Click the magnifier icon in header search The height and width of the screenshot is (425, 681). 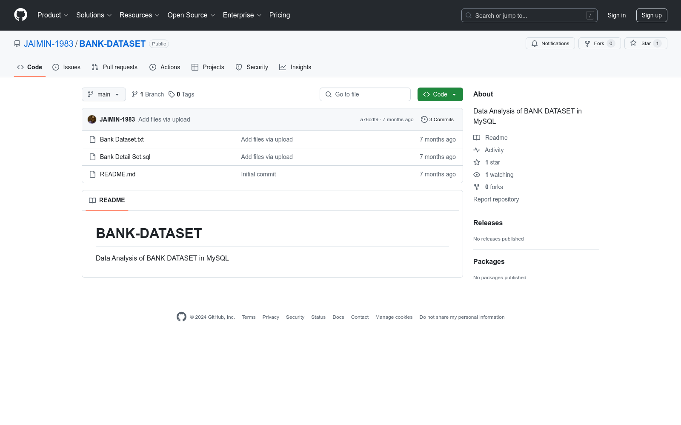click(x=469, y=15)
